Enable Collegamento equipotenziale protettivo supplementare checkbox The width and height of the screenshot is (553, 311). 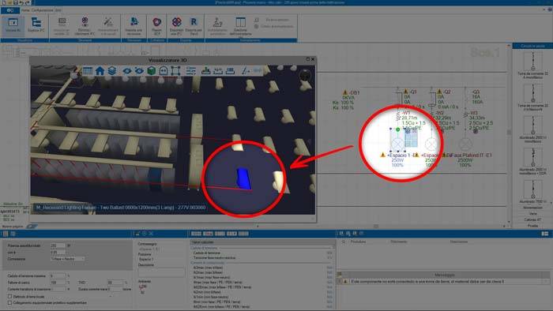(9, 302)
